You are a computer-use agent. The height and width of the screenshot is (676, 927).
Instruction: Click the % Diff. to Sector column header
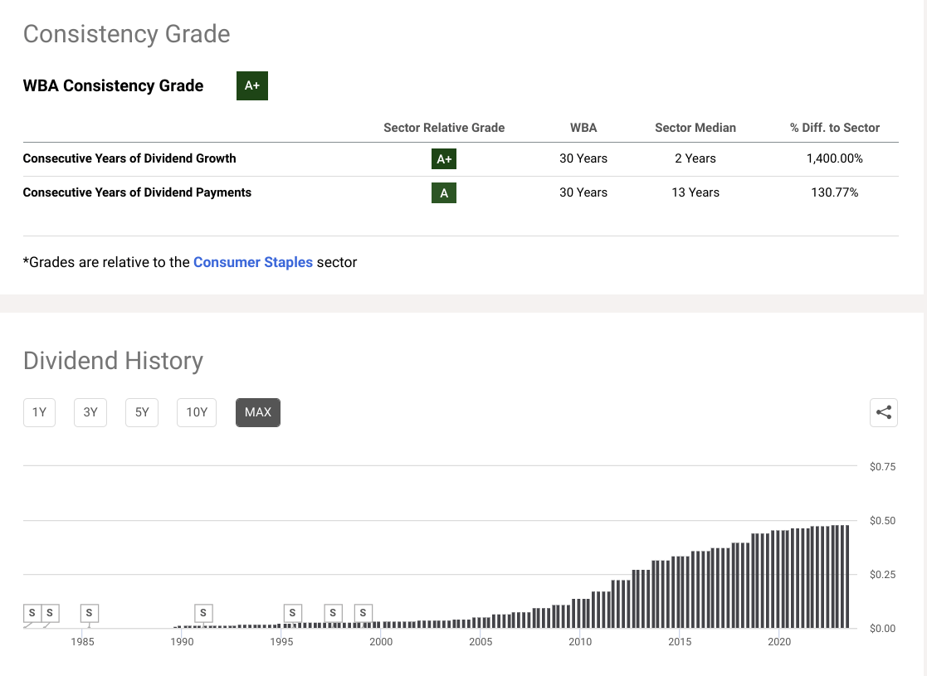835,128
